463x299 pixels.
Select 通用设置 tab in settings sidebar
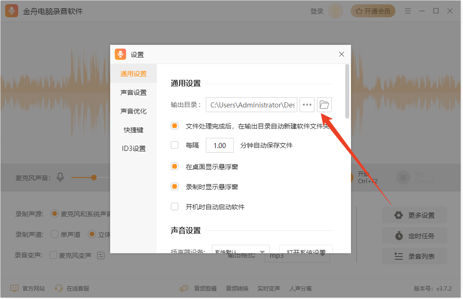133,74
